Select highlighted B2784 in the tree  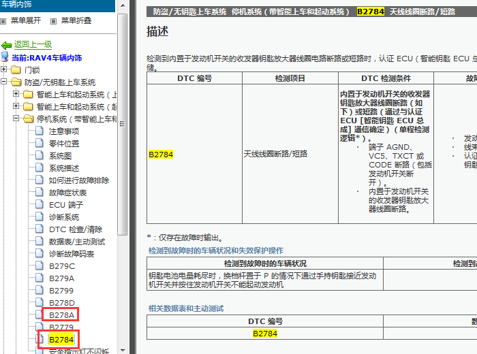[61, 340]
